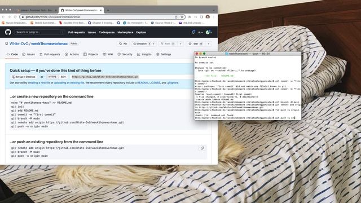361x203 pixels.
Task: Select the Code repository tab
Action: [x=12, y=54]
